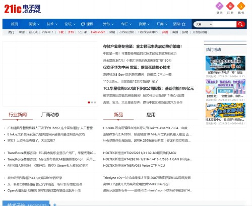Open 技术资源中心 activity banner thumbnail

(x=225, y=110)
